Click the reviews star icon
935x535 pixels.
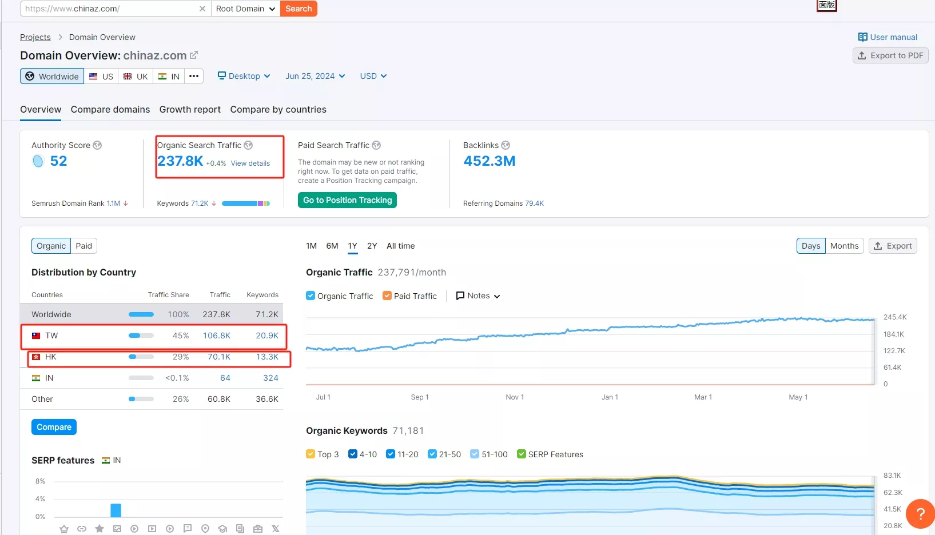[x=100, y=529]
